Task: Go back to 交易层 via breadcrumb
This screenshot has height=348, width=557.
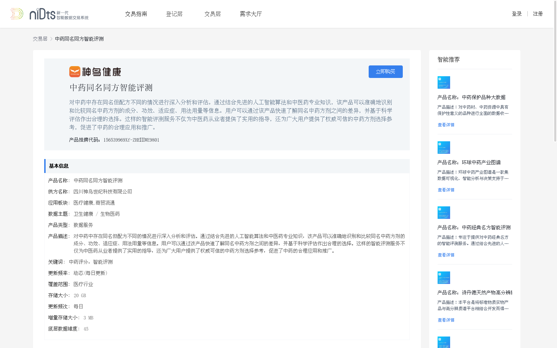Action: (40, 39)
